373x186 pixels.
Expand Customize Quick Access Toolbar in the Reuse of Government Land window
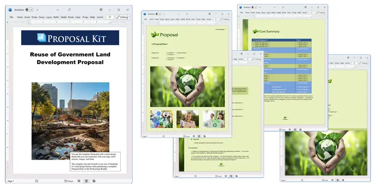(x=38, y=10)
